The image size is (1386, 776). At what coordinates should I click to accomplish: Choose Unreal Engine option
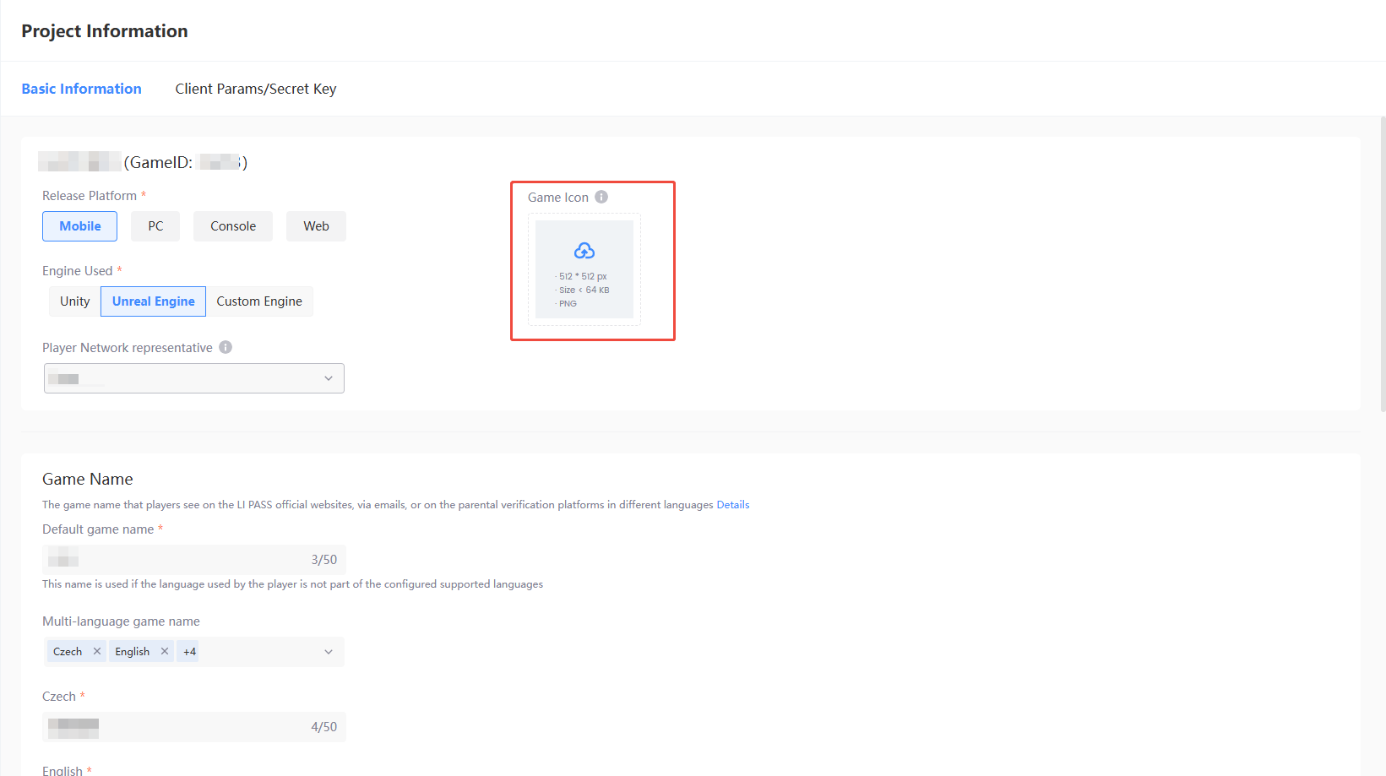pos(154,301)
